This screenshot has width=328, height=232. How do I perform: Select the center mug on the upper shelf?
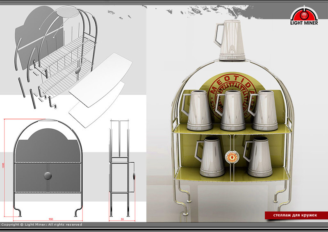[x=230, y=110]
